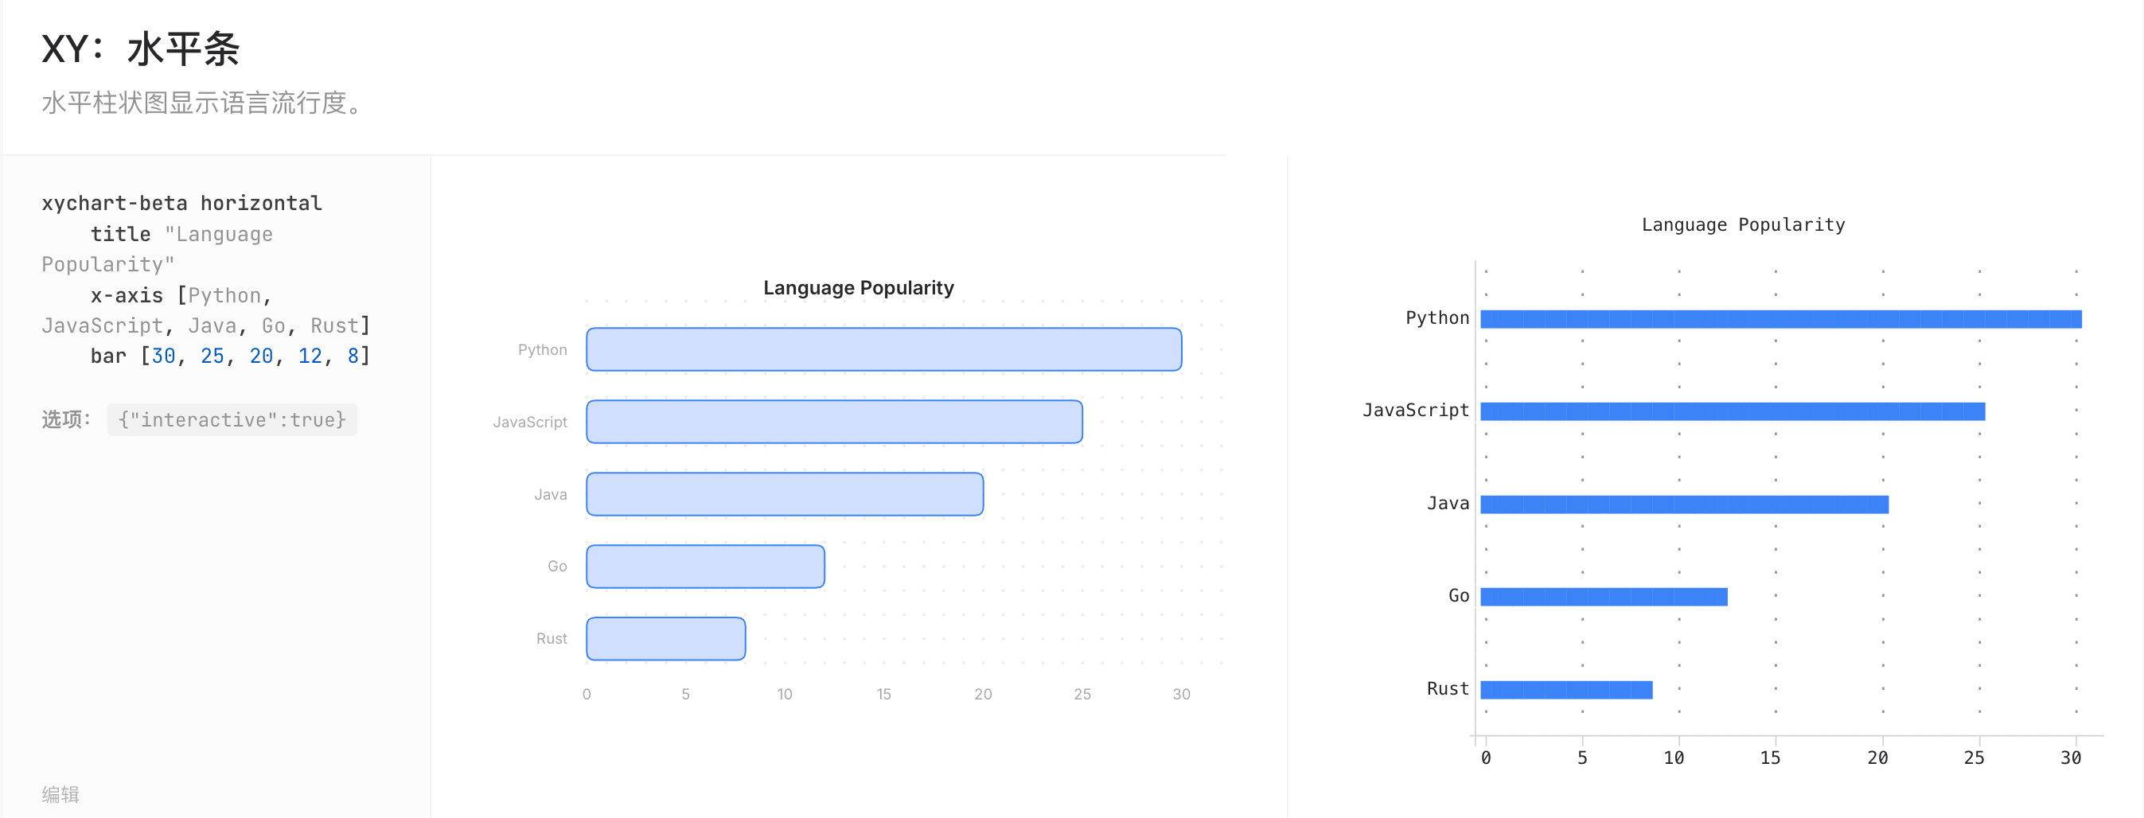This screenshot has height=818, width=2144.
Task: Click the bold Language Popularity chart title
Action: tap(858, 288)
